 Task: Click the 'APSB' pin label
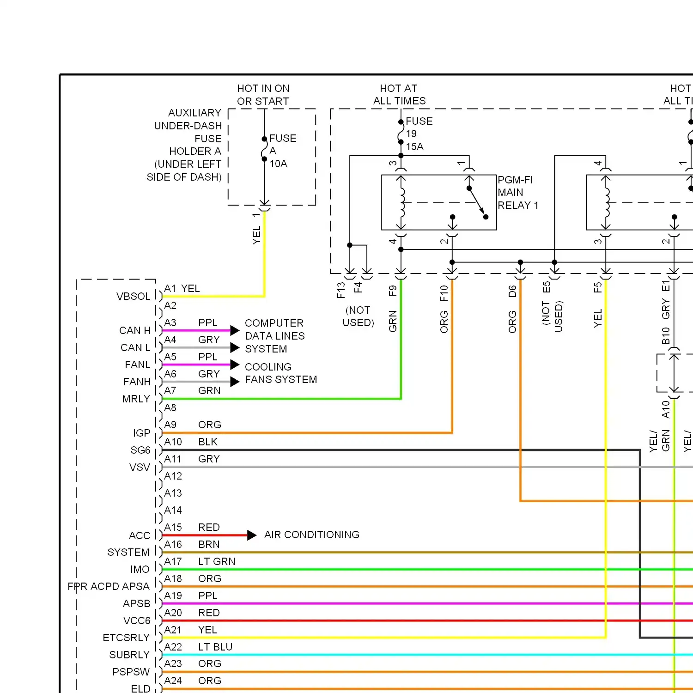137,604
